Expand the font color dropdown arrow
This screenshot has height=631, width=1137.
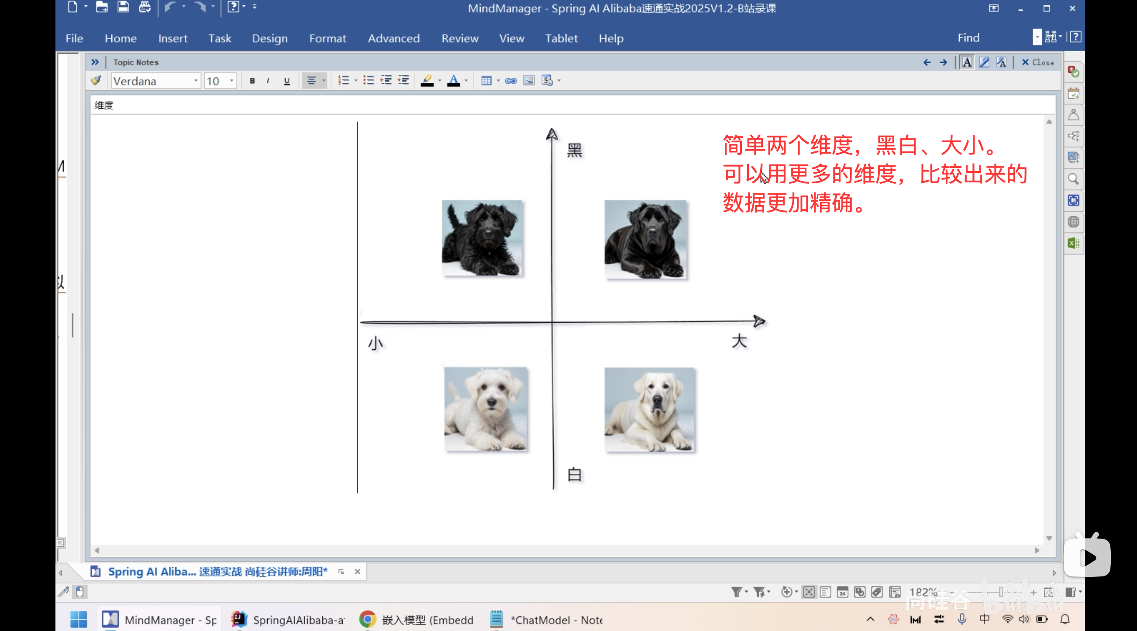[x=466, y=81]
